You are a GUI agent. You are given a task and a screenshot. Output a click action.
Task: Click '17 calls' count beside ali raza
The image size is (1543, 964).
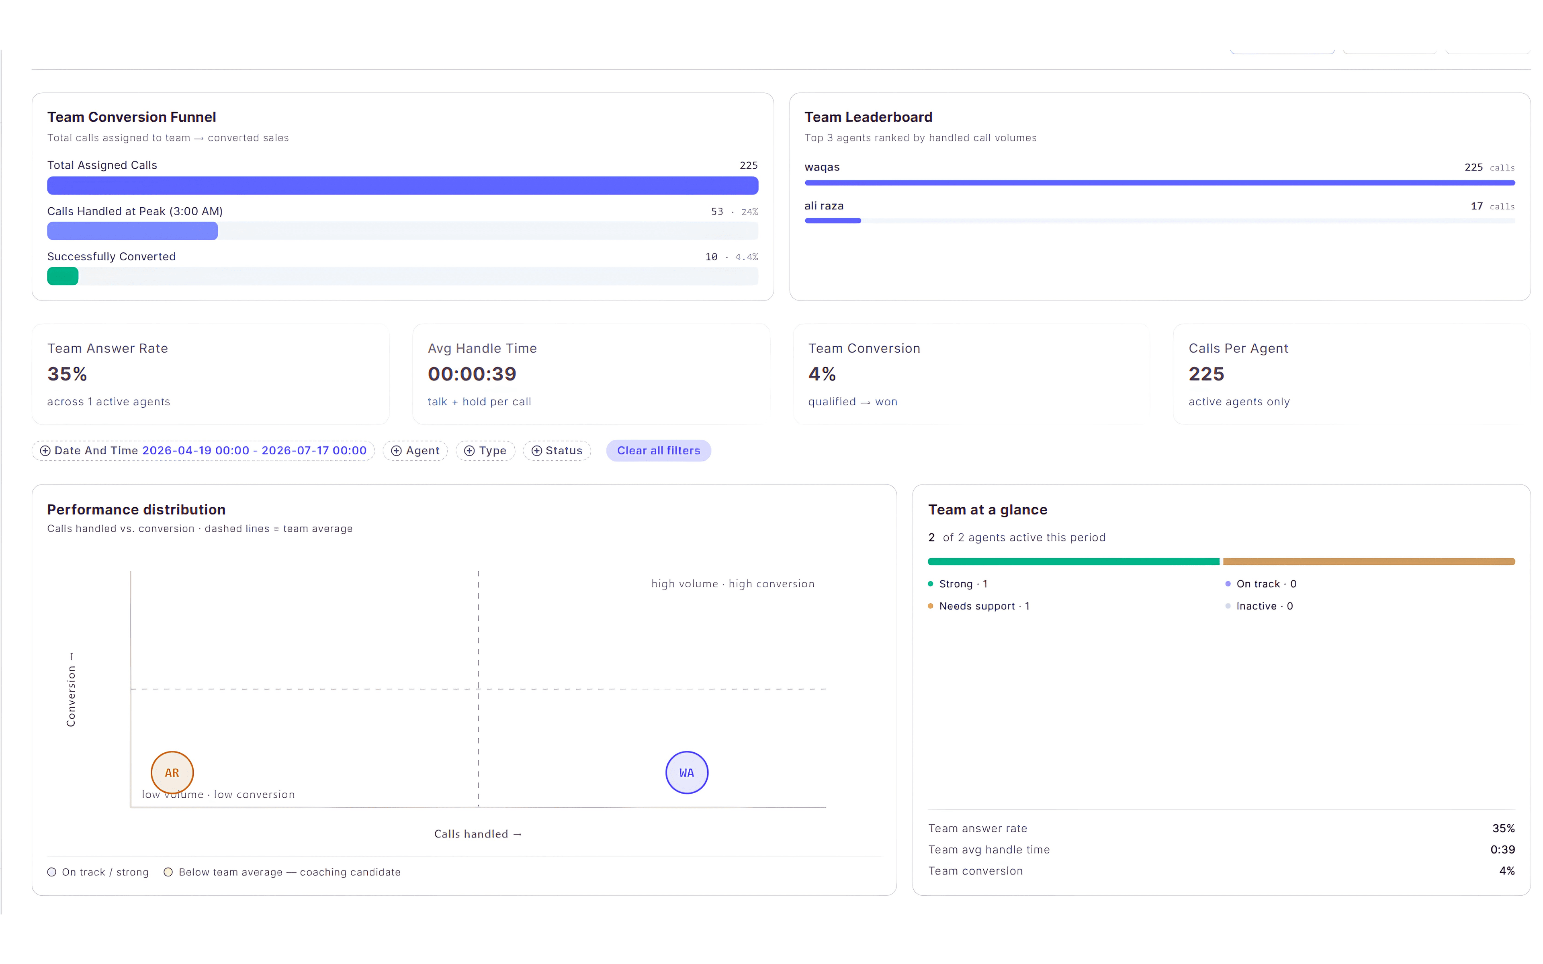[1493, 206]
